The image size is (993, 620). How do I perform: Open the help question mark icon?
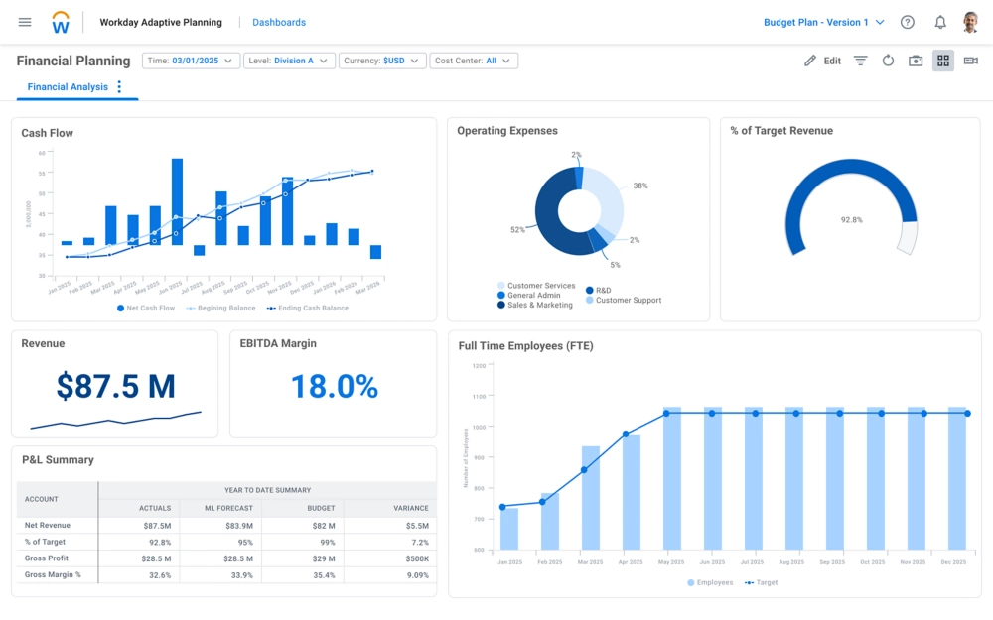pyautogui.click(x=907, y=22)
